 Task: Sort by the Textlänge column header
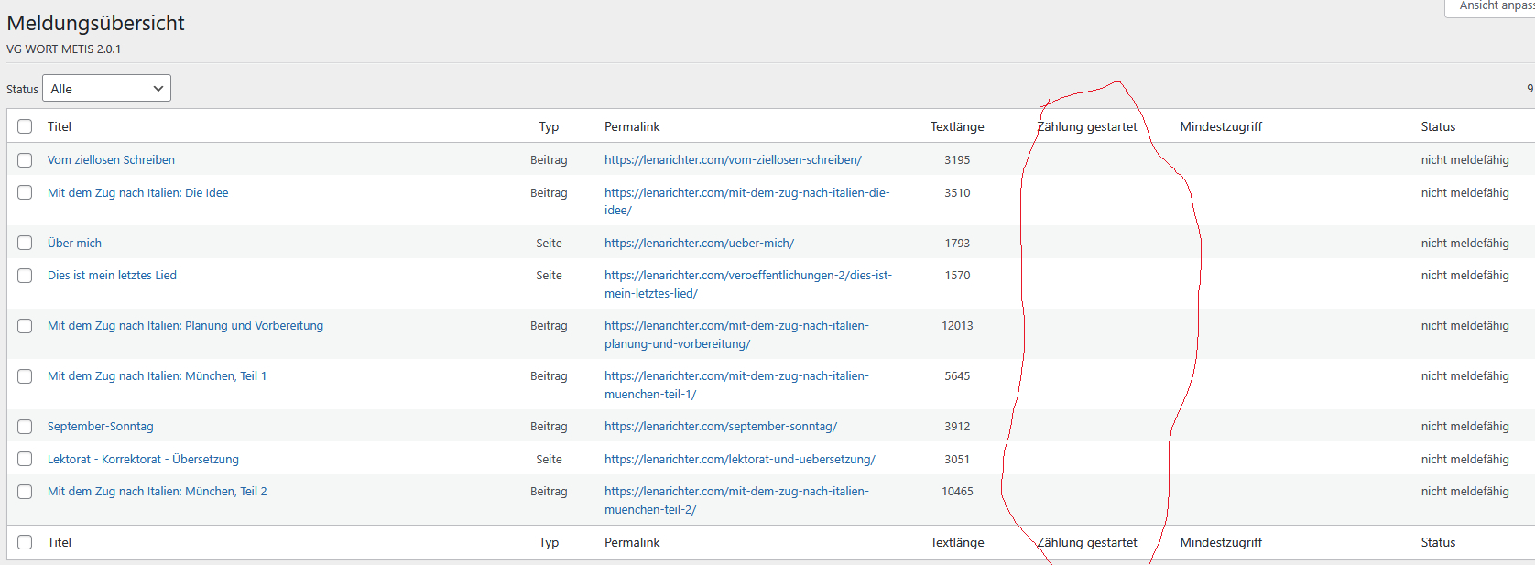click(x=957, y=126)
